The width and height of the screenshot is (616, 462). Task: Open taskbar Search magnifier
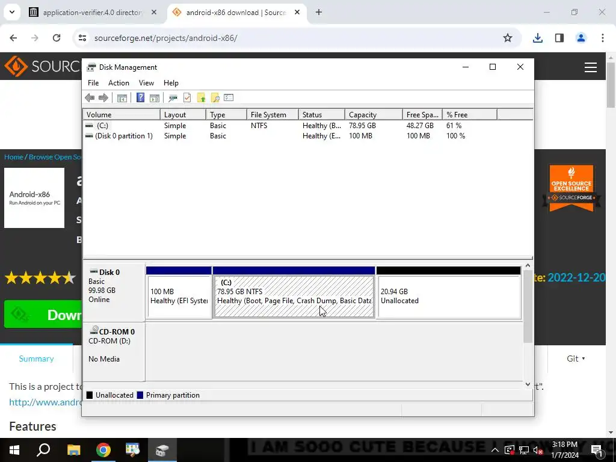click(x=43, y=450)
